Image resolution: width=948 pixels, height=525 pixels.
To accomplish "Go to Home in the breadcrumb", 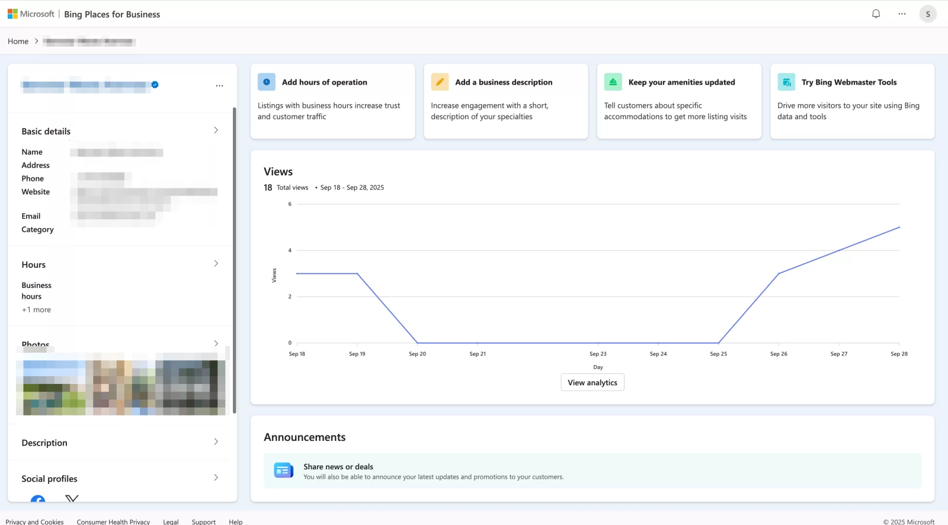I will click(x=18, y=41).
